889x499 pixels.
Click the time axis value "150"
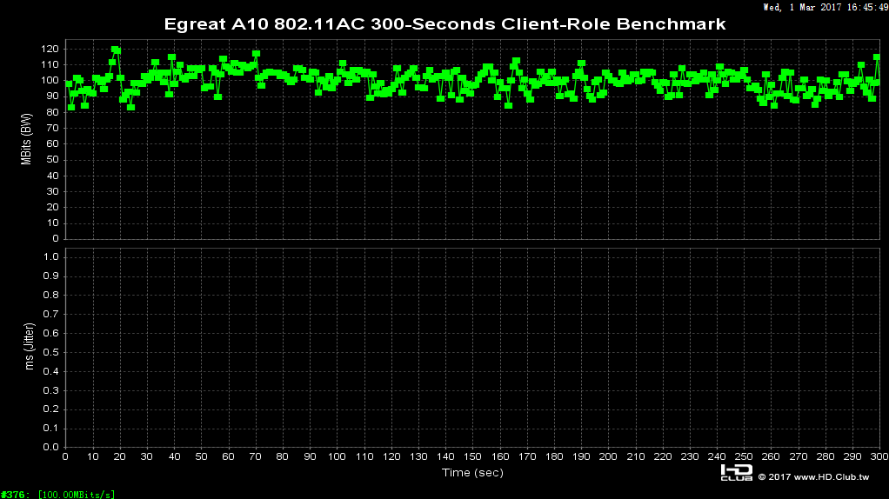tap(472, 456)
